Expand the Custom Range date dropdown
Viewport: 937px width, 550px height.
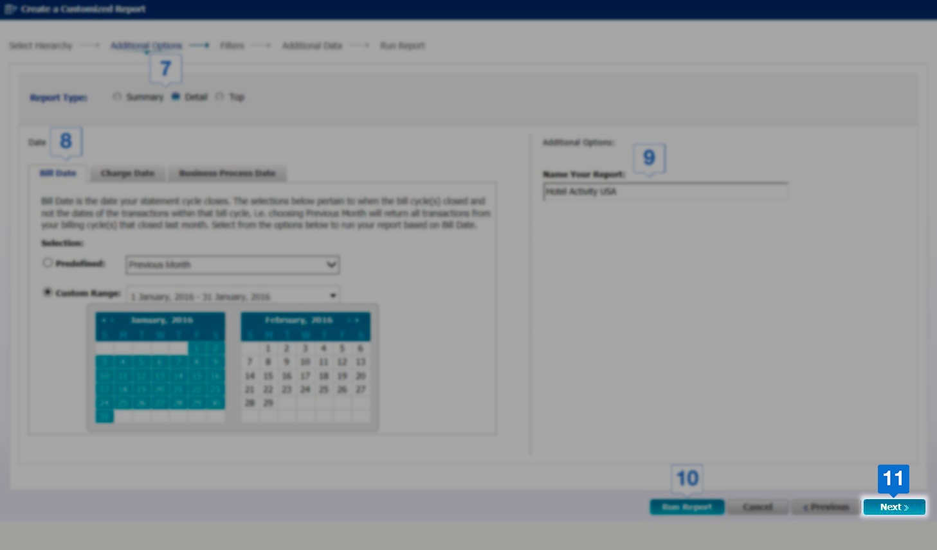click(x=332, y=296)
